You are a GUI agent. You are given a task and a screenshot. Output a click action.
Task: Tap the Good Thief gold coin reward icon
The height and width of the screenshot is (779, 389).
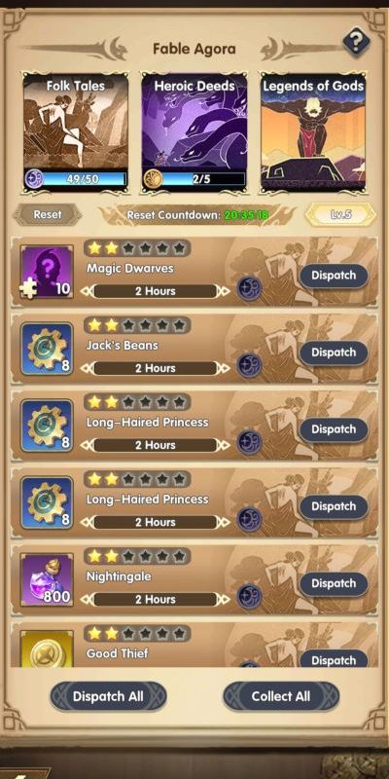click(47, 649)
